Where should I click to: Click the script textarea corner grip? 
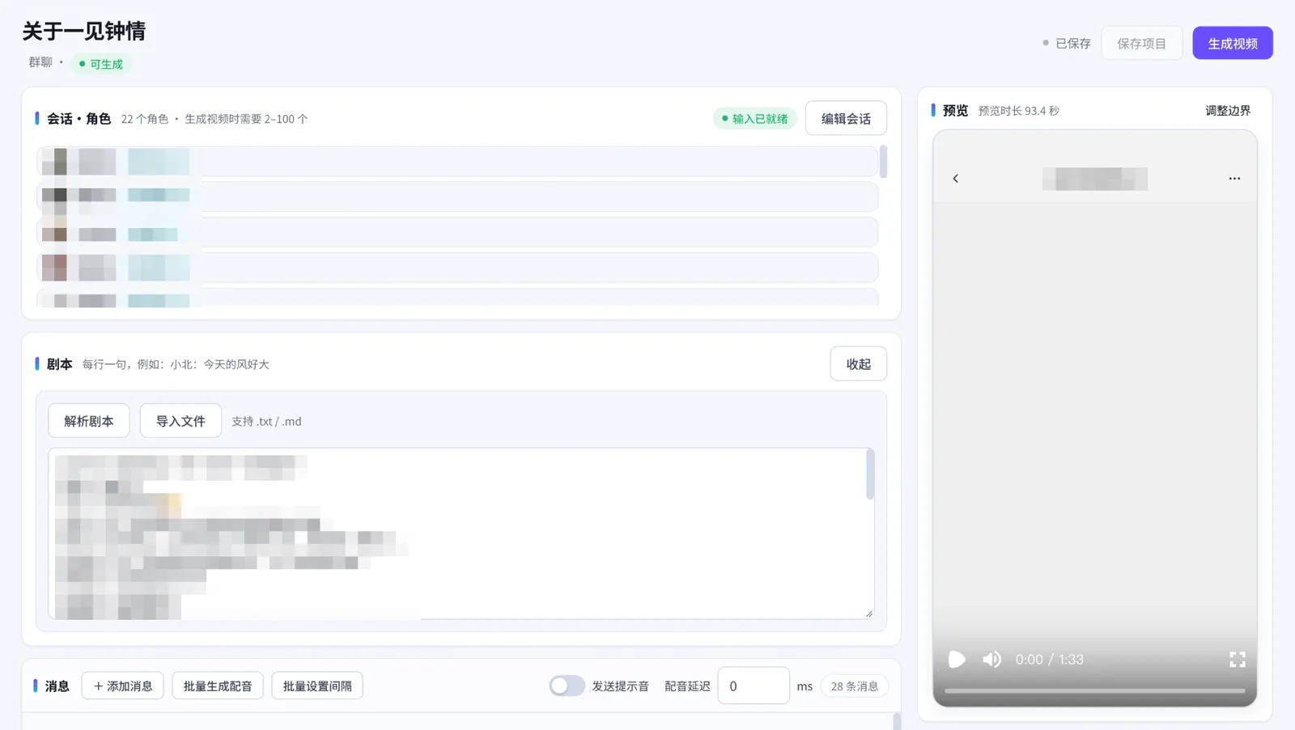(x=868, y=613)
